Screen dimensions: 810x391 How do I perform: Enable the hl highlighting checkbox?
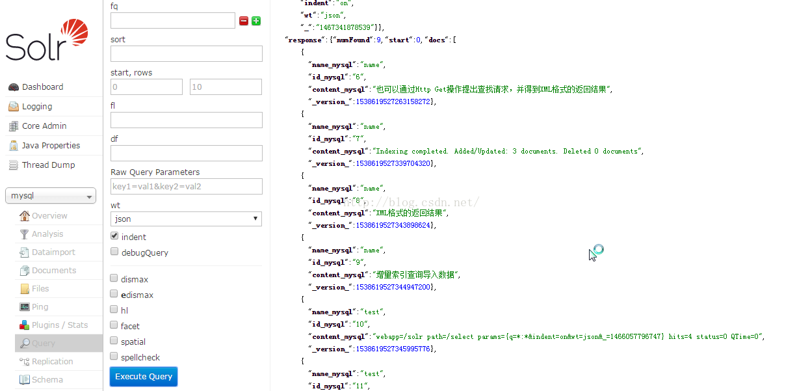point(114,310)
